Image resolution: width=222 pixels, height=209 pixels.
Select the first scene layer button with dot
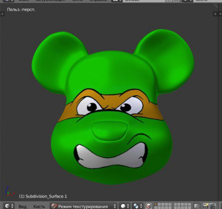156,205
